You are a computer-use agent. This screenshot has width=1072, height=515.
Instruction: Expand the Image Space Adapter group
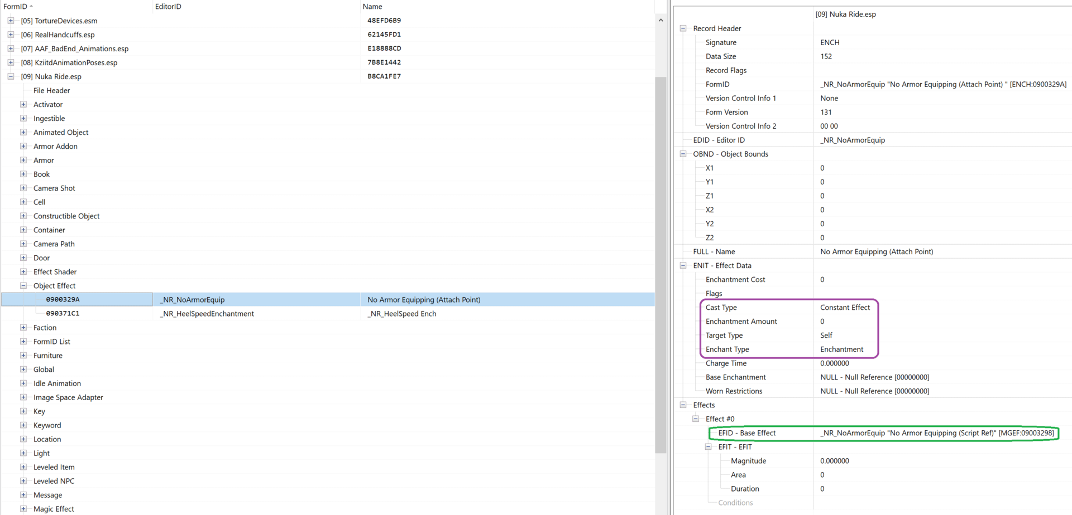pos(23,397)
